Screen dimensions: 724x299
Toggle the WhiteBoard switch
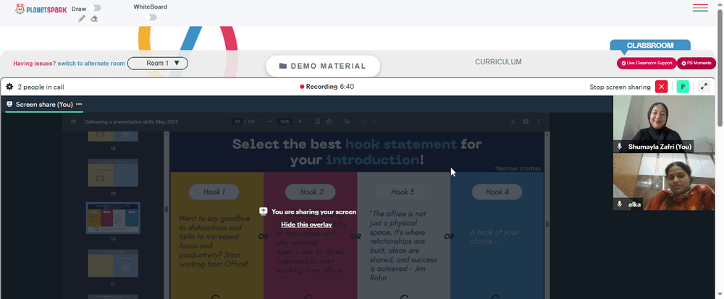point(151,17)
